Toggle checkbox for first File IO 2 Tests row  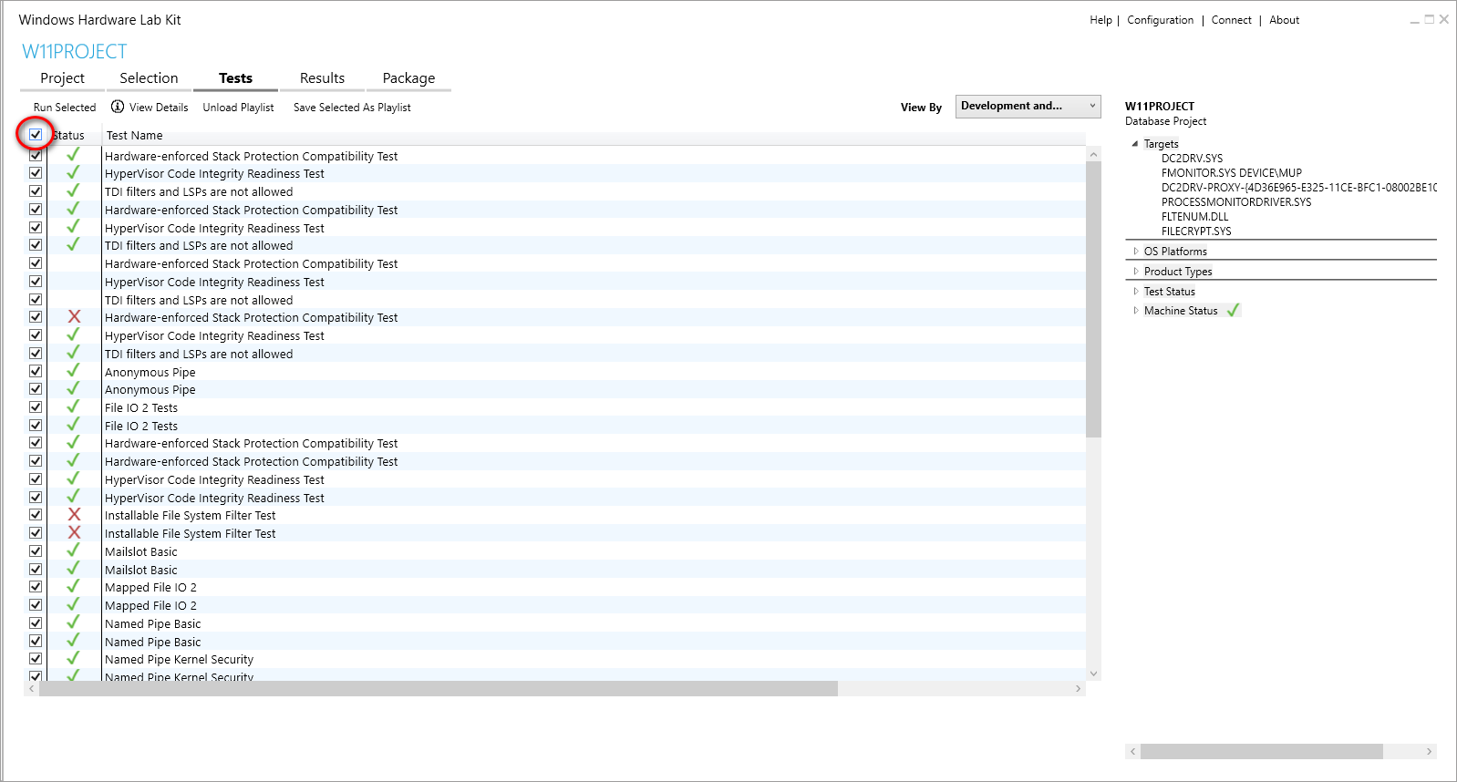pyautogui.click(x=36, y=407)
